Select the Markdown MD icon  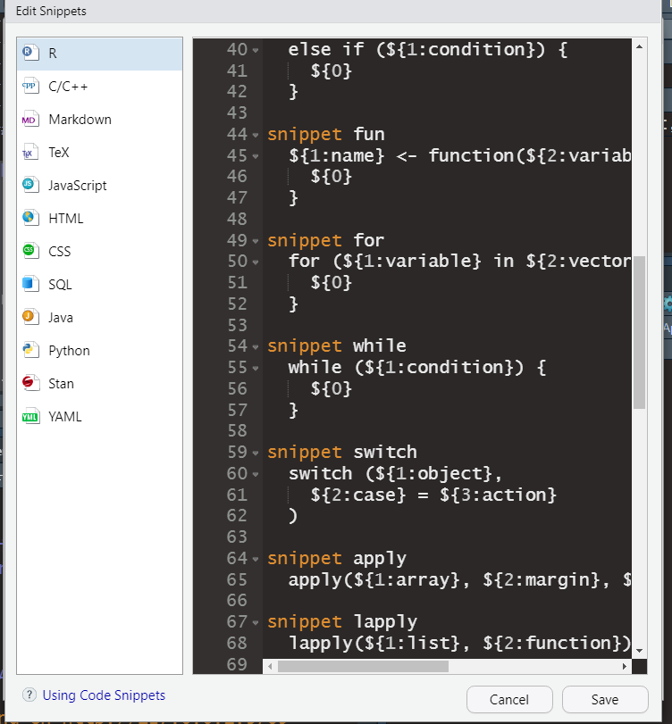click(x=30, y=119)
